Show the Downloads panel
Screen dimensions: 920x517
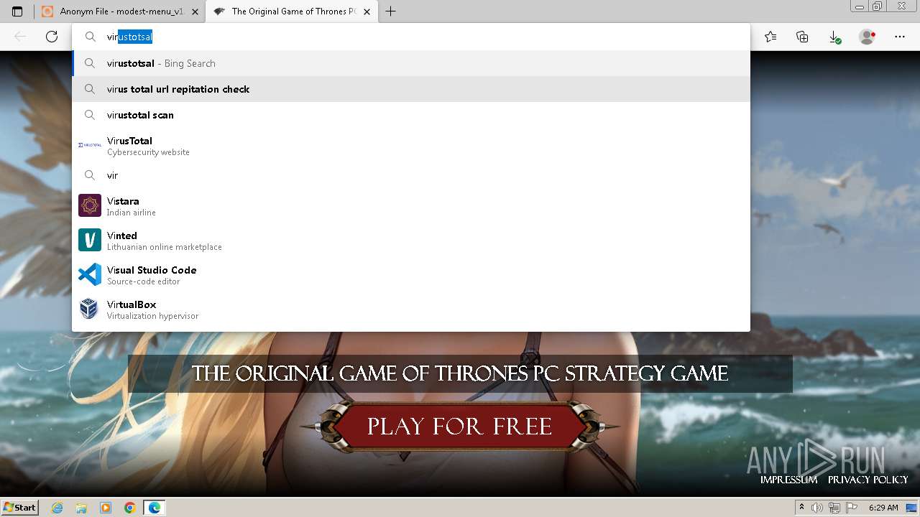pos(834,37)
